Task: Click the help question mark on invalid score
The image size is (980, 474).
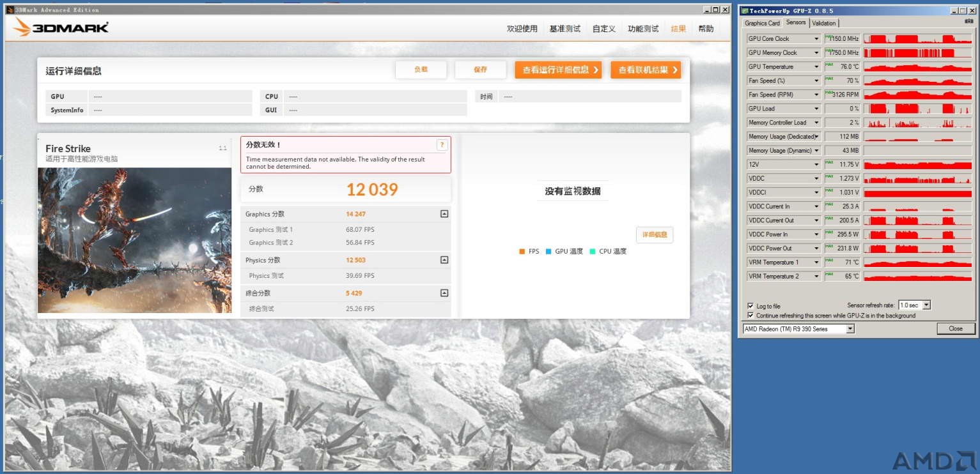Action: pyautogui.click(x=442, y=145)
